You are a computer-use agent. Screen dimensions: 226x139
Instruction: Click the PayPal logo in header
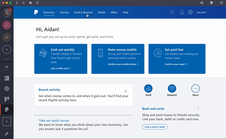tap(36, 12)
